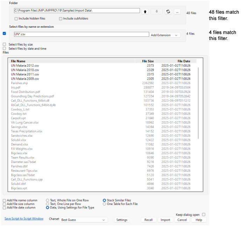
Task: Click Call_DLL_Functions_64bit.dll row
Action: (101, 101)
